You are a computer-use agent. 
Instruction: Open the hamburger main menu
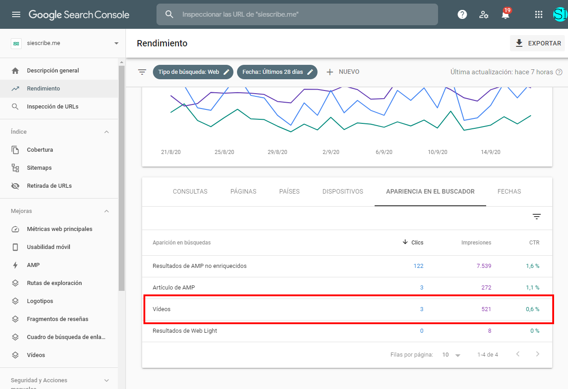16,14
